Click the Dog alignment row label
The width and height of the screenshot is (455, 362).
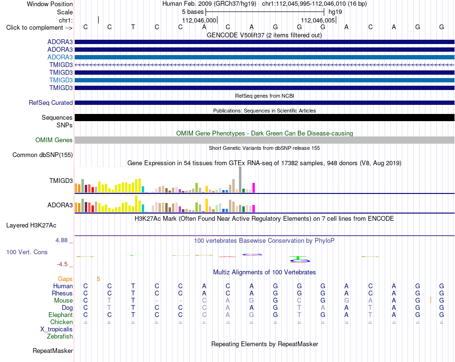click(x=67, y=308)
